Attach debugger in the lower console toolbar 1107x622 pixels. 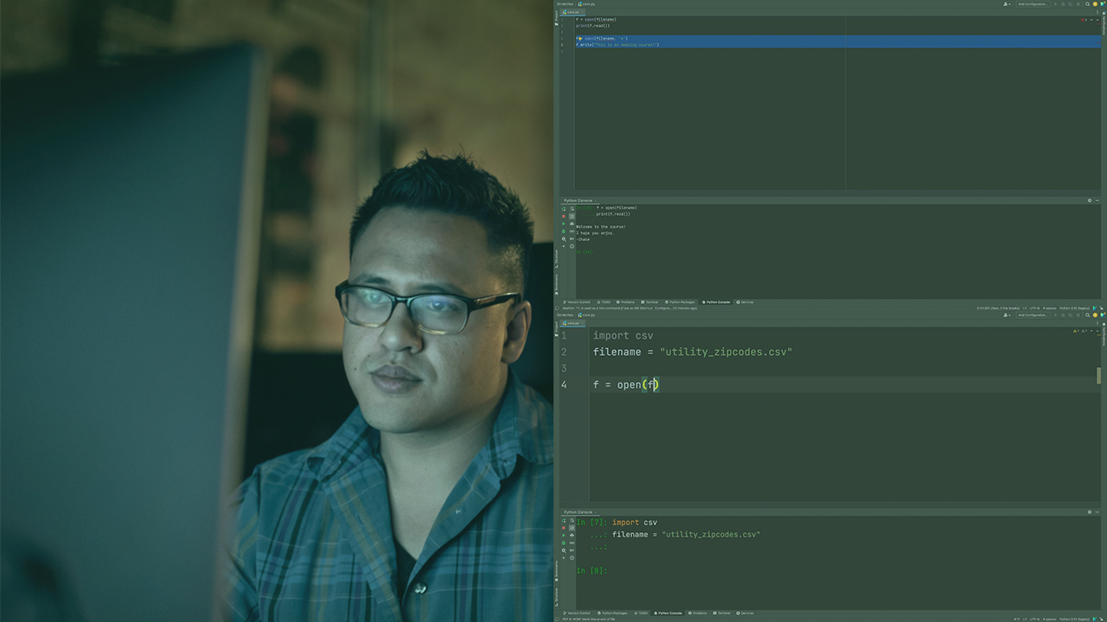564,543
